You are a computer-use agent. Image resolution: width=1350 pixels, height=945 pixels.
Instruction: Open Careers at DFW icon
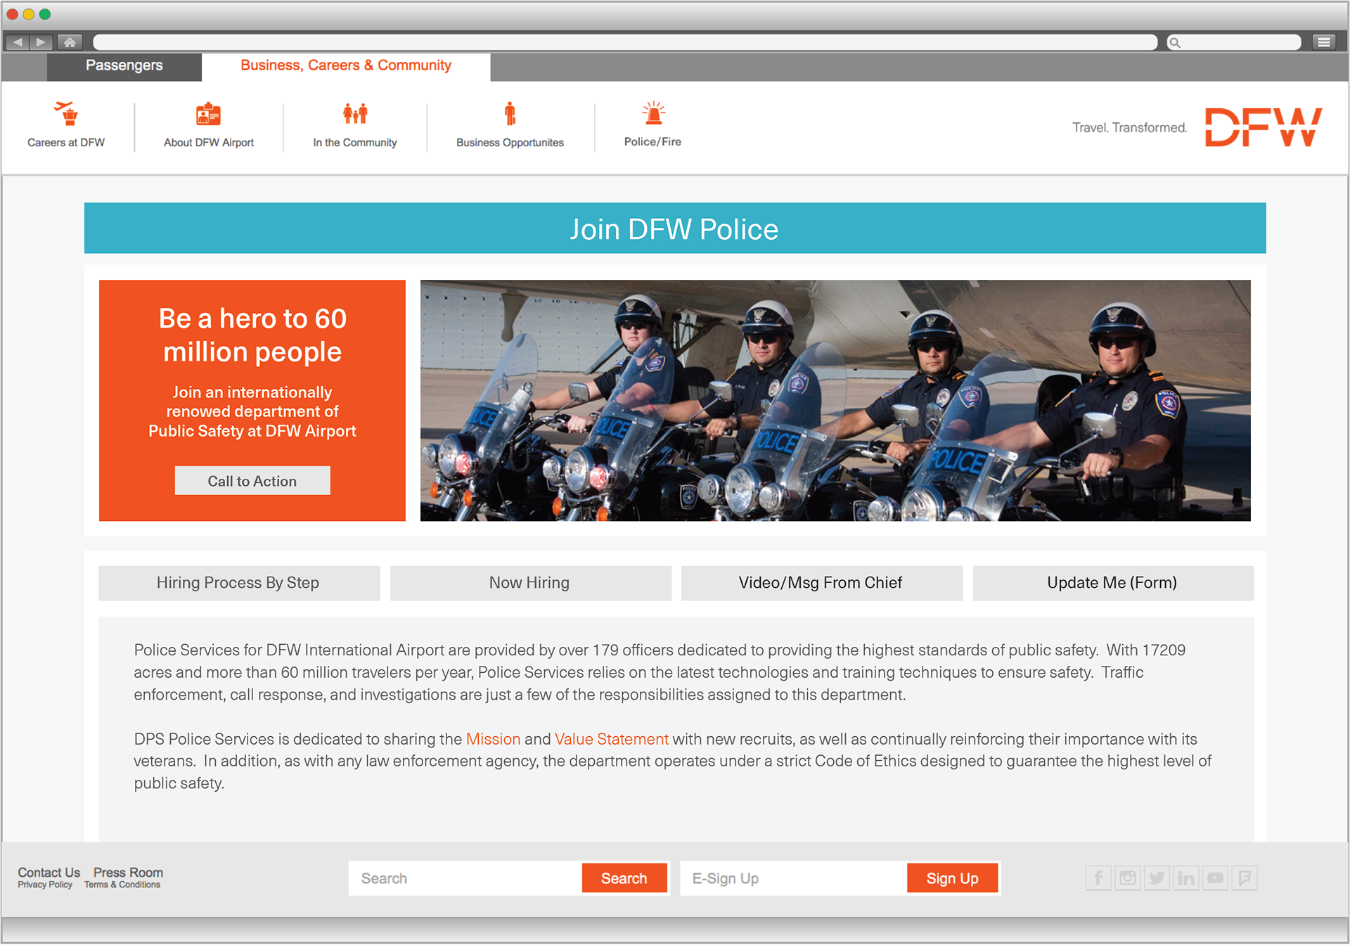point(67,113)
